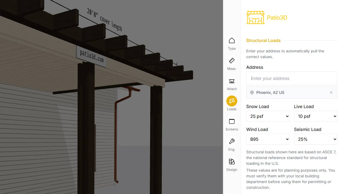Click the Loads tab label
The image size is (344, 194).
[x=232, y=109]
